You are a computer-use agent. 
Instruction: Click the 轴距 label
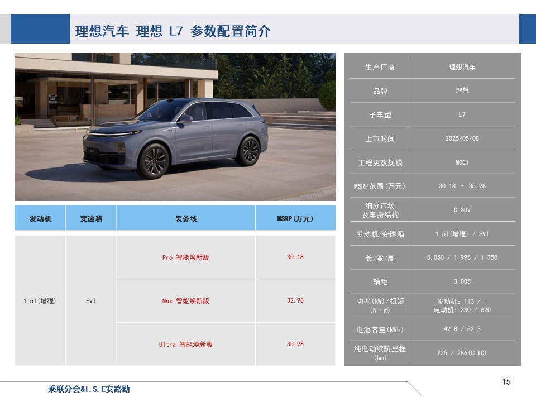coord(380,281)
